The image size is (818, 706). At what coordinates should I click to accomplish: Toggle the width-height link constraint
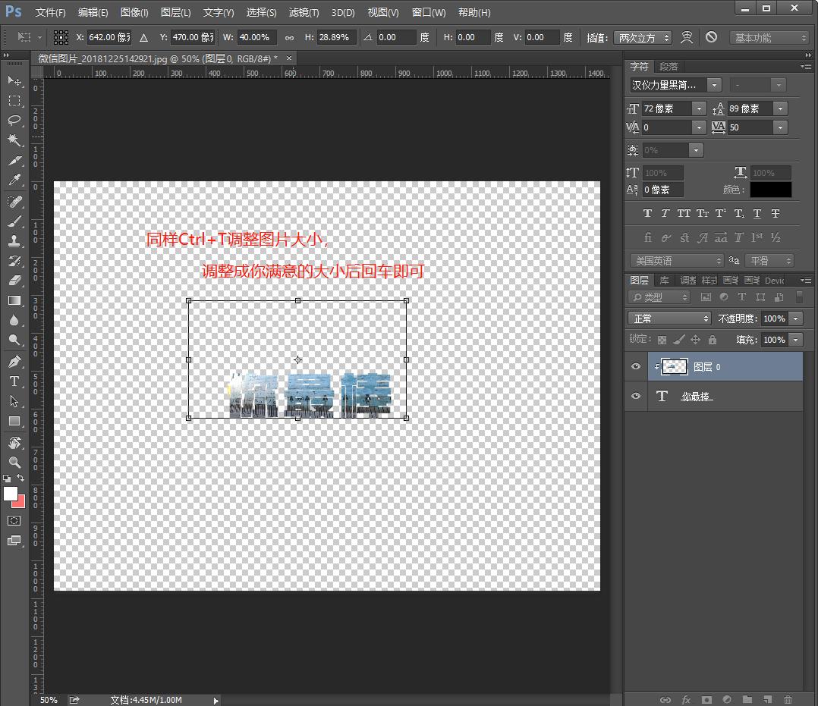[289, 37]
